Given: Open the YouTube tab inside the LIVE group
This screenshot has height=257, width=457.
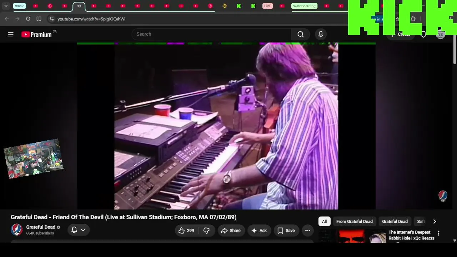Looking at the screenshot, I should [x=282, y=6].
